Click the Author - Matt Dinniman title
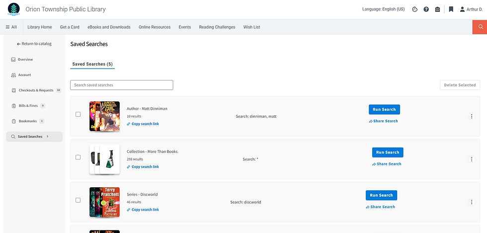This screenshot has width=487, height=233. pyautogui.click(x=147, y=109)
